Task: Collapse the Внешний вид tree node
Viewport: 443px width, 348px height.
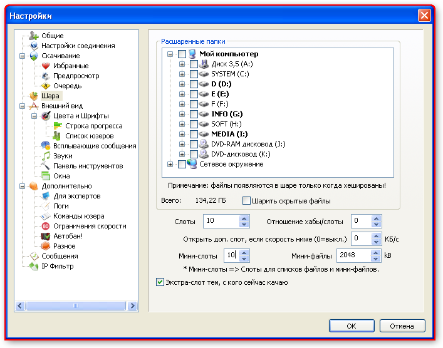Action: (23, 106)
